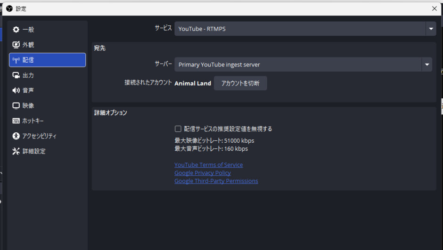Open the Google Privacy Policy link
This screenshot has width=443, height=250.
(203, 173)
